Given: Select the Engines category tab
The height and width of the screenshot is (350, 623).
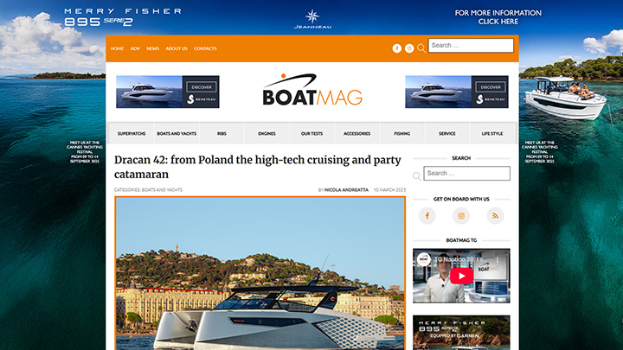Looking at the screenshot, I should (267, 134).
